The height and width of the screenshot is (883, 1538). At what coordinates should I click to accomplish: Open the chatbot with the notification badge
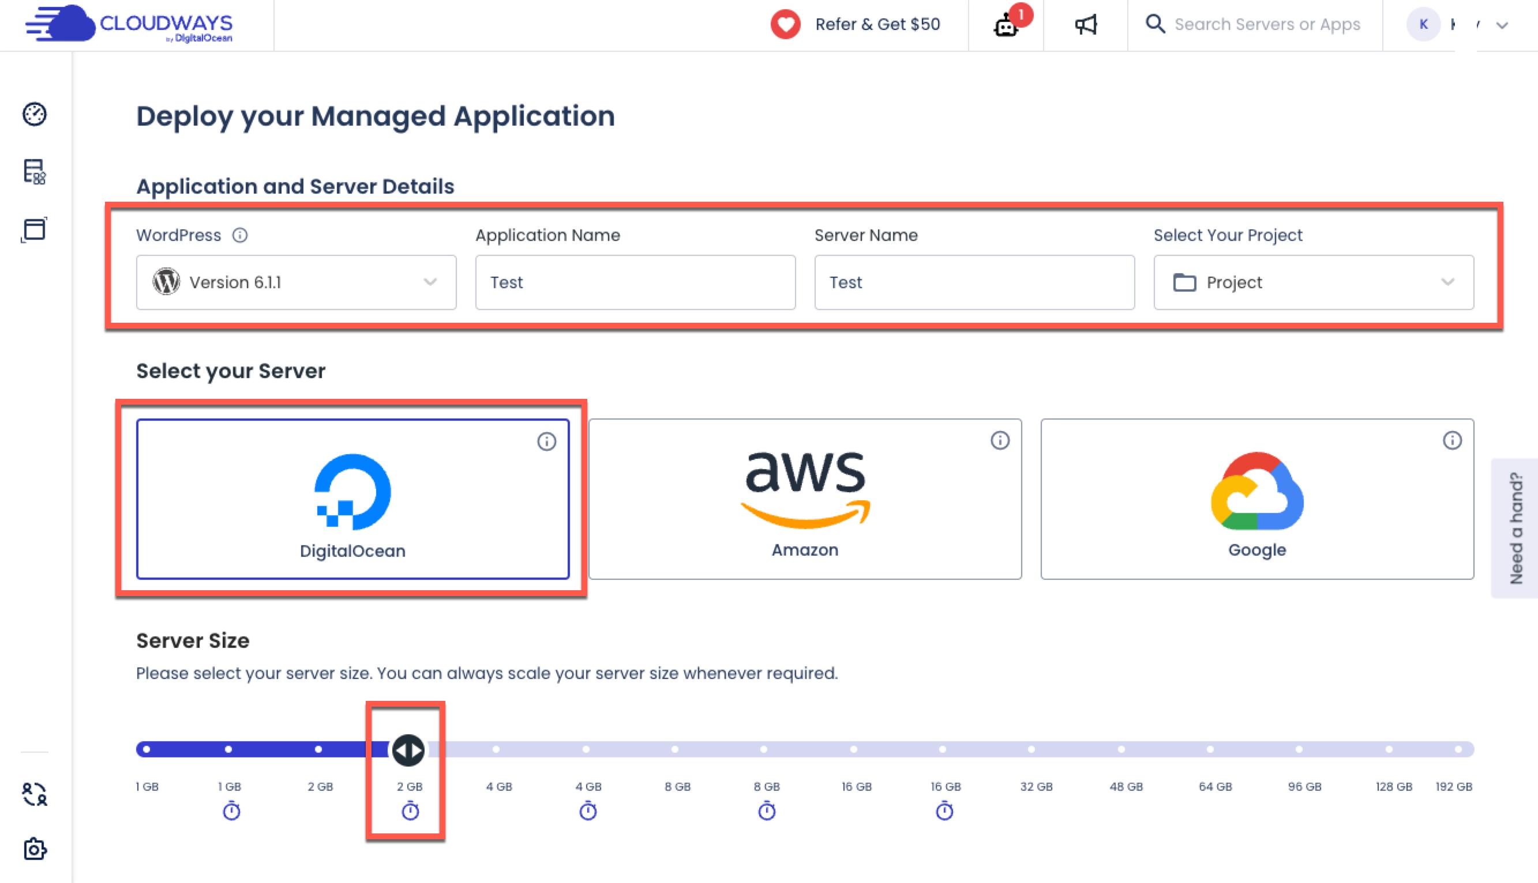point(1004,27)
